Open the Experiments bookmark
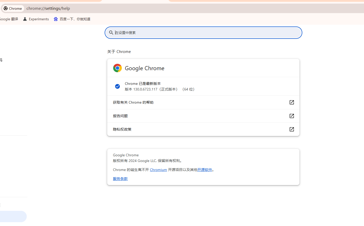This screenshot has width=364, height=226. (x=36, y=19)
